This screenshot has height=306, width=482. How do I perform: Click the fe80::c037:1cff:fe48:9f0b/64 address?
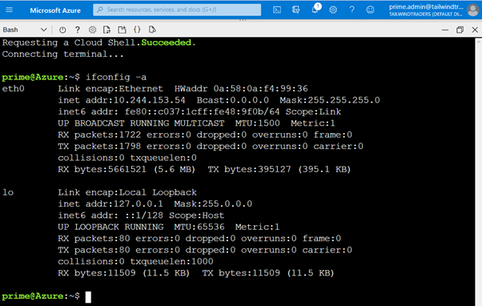tap(203, 111)
